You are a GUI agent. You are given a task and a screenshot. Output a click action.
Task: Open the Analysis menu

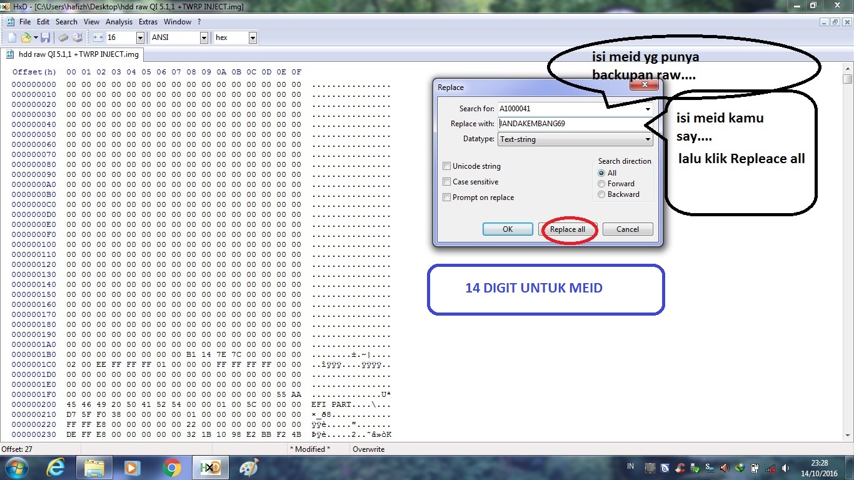coord(119,21)
